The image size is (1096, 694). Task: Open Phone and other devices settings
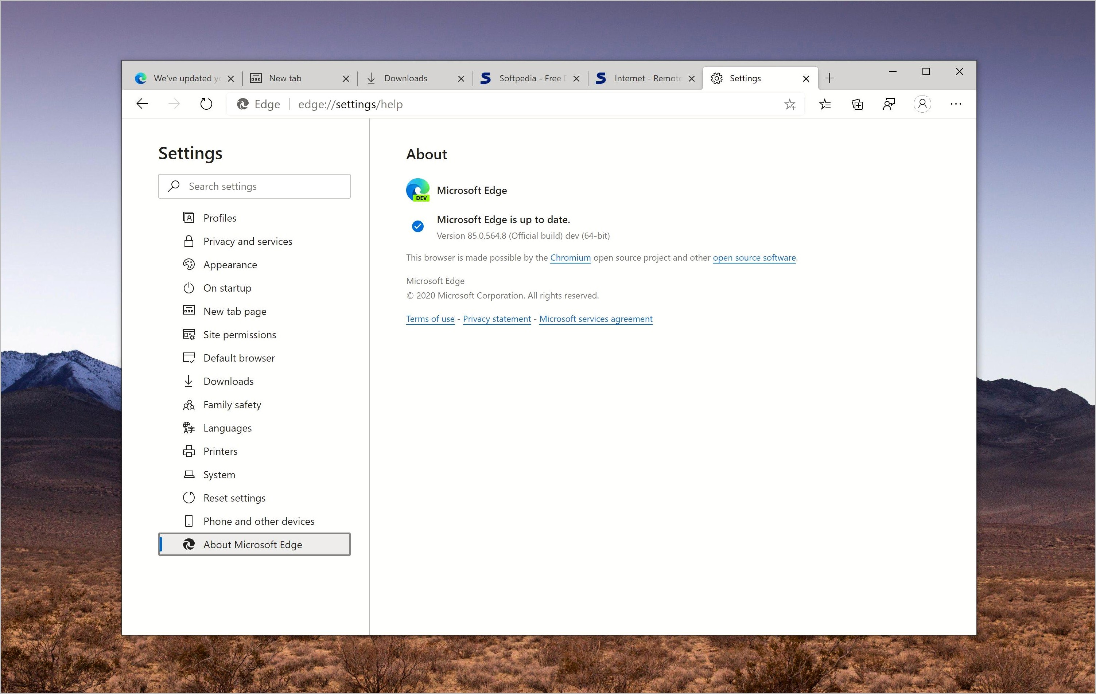254,521
